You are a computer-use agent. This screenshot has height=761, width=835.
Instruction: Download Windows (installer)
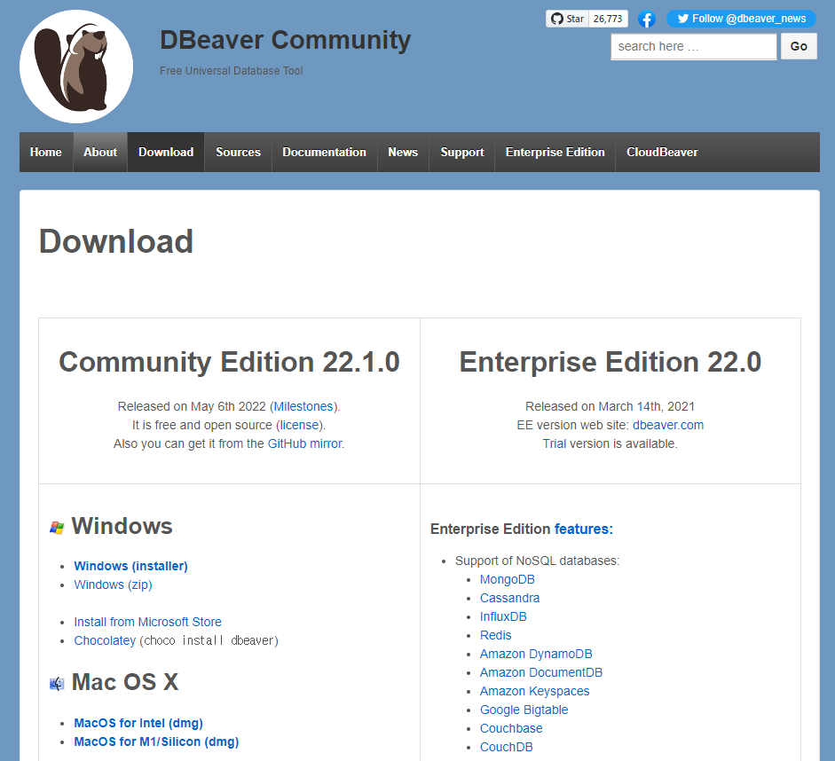[130, 566]
